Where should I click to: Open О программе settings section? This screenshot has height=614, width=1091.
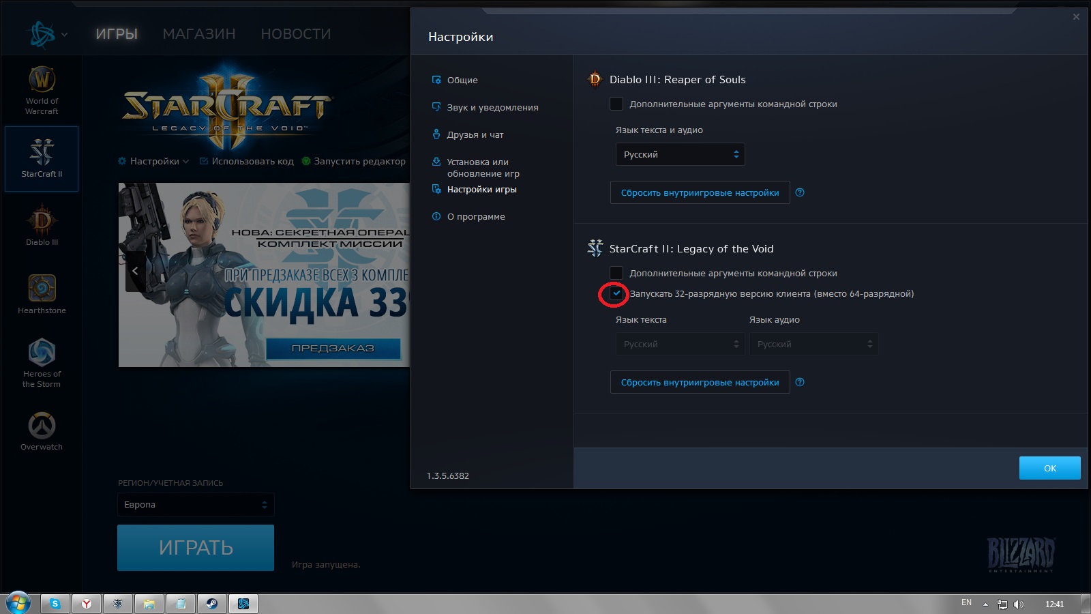[x=468, y=216]
